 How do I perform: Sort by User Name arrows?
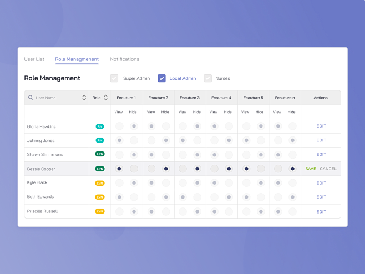tap(84, 98)
